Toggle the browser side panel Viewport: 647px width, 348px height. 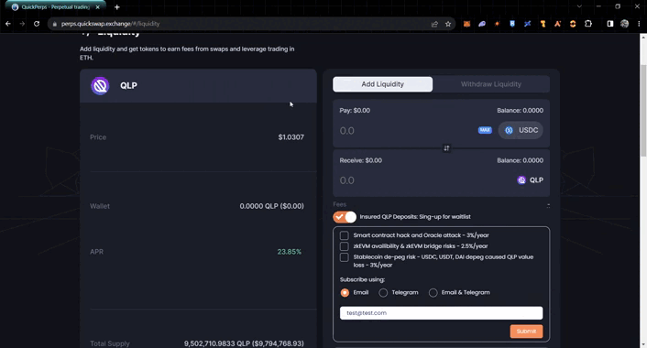click(x=609, y=24)
